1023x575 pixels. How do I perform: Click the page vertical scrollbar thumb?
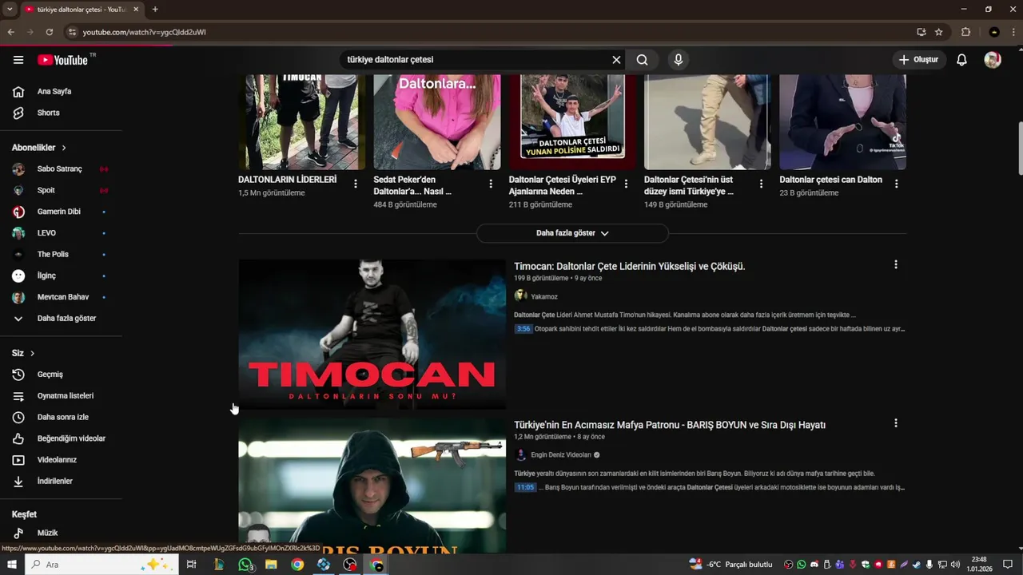pos(1020,149)
